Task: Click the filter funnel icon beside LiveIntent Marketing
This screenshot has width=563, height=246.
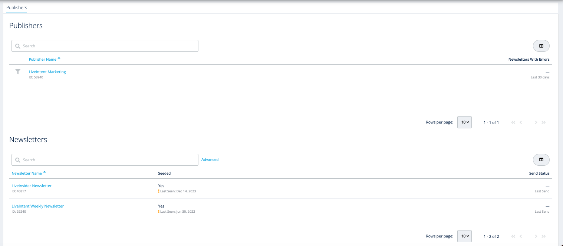Action: (18, 72)
